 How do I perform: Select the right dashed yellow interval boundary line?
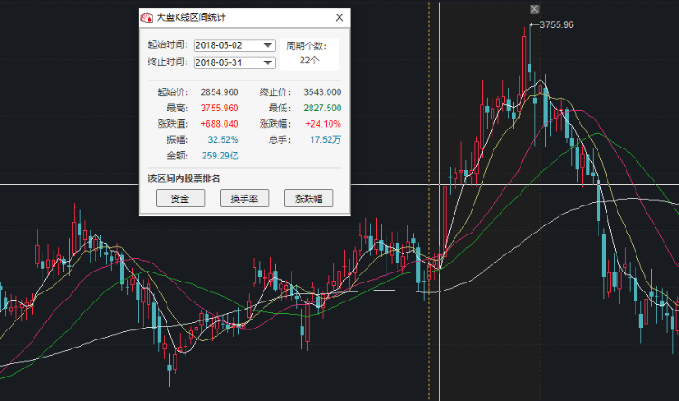(x=540, y=201)
